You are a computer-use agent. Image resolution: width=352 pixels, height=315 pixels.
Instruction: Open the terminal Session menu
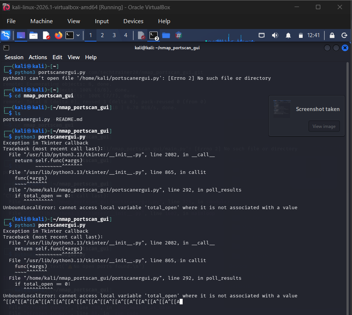pos(14,57)
